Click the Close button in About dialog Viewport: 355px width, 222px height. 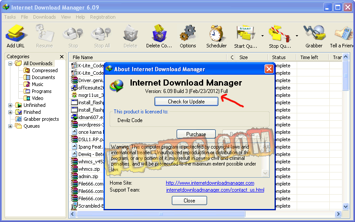(189, 201)
